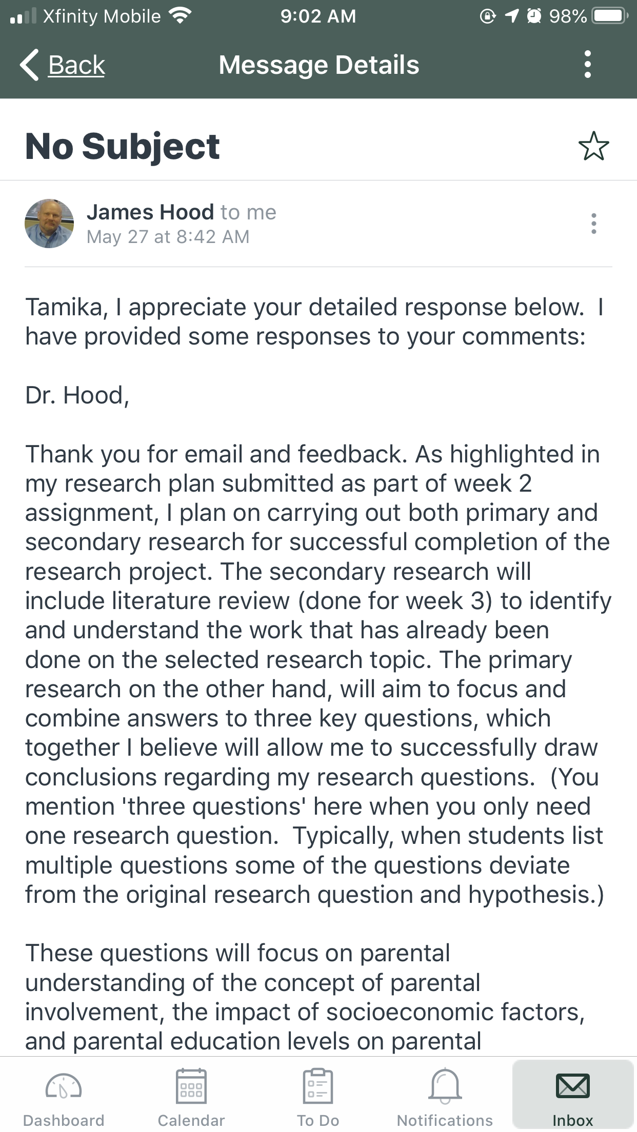The height and width of the screenshot is (1132, 637).
Task: Open James Hood's profile picture
Action: click(49, 224)
